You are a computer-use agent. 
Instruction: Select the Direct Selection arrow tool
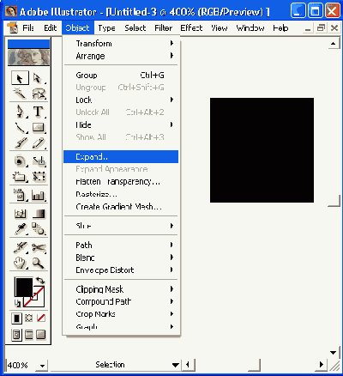pyautogui.click(x=39, y=78)
